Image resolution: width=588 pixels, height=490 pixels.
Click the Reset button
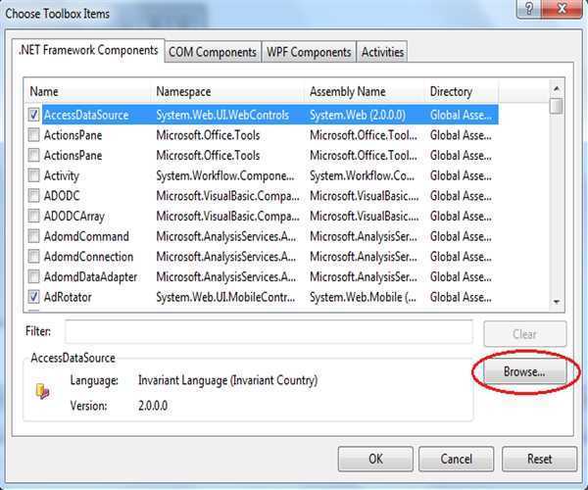[539, 458]
